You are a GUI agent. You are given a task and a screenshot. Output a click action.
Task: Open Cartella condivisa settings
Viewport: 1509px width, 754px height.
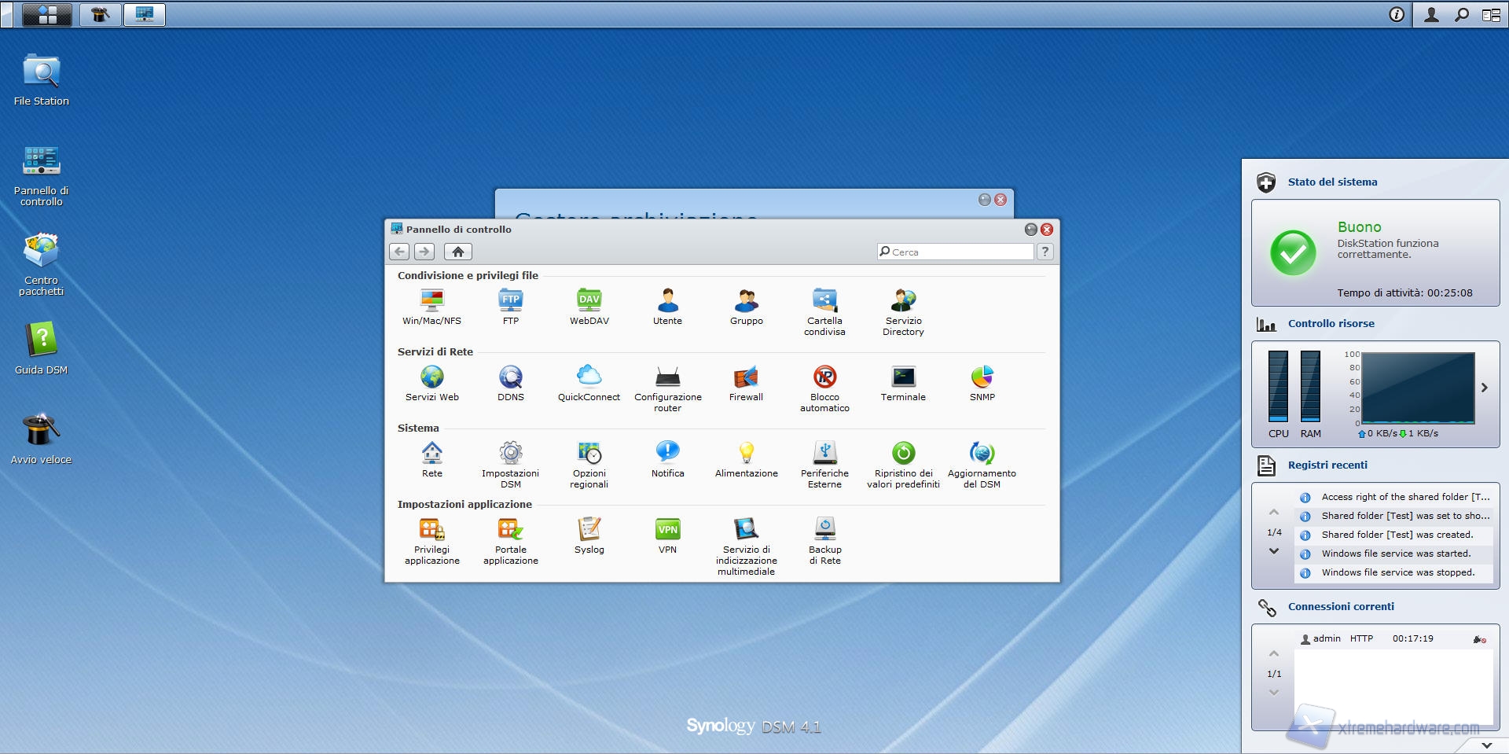(824, 301)
